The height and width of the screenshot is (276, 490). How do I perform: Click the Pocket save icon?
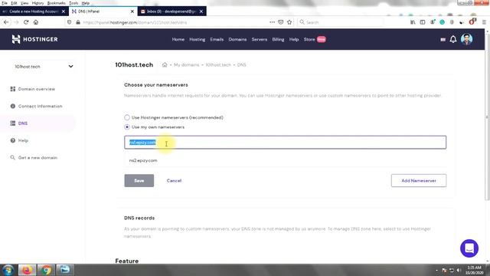click(281, 22)
